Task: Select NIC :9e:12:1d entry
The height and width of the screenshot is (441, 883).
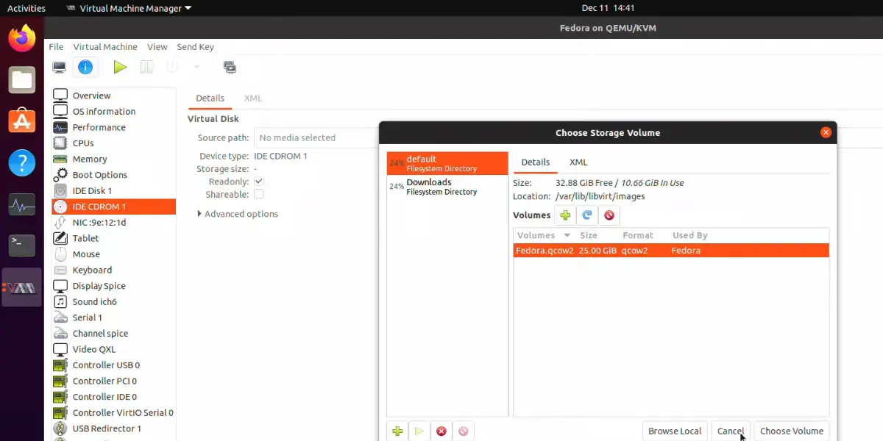Action: pyautogui.click(x=114, y=223)
